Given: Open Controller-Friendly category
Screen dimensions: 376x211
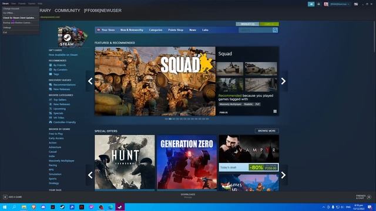Looking at the screenshot, I should (65, 122).
